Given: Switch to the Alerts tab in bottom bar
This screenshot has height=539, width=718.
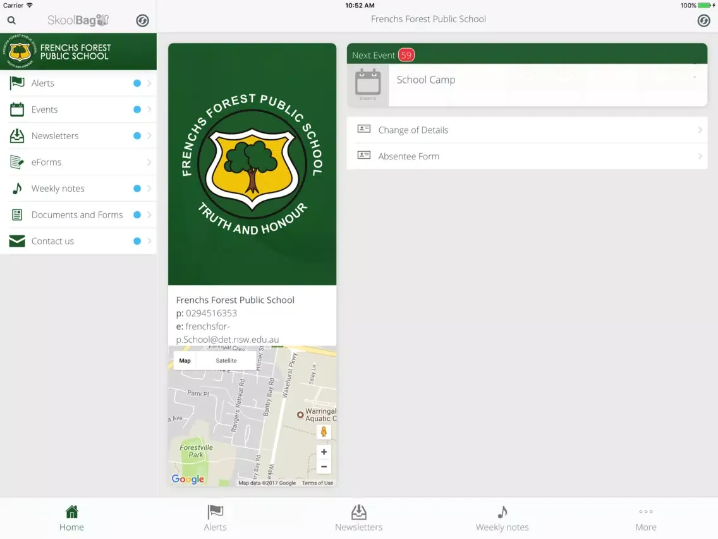Looking at the screenshot, I should tap(216, 518).
